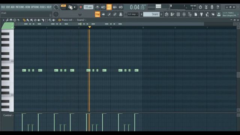Open the Control event lane dropdown
This screenshot has width=240, height=135.
(x=8, y=115)
